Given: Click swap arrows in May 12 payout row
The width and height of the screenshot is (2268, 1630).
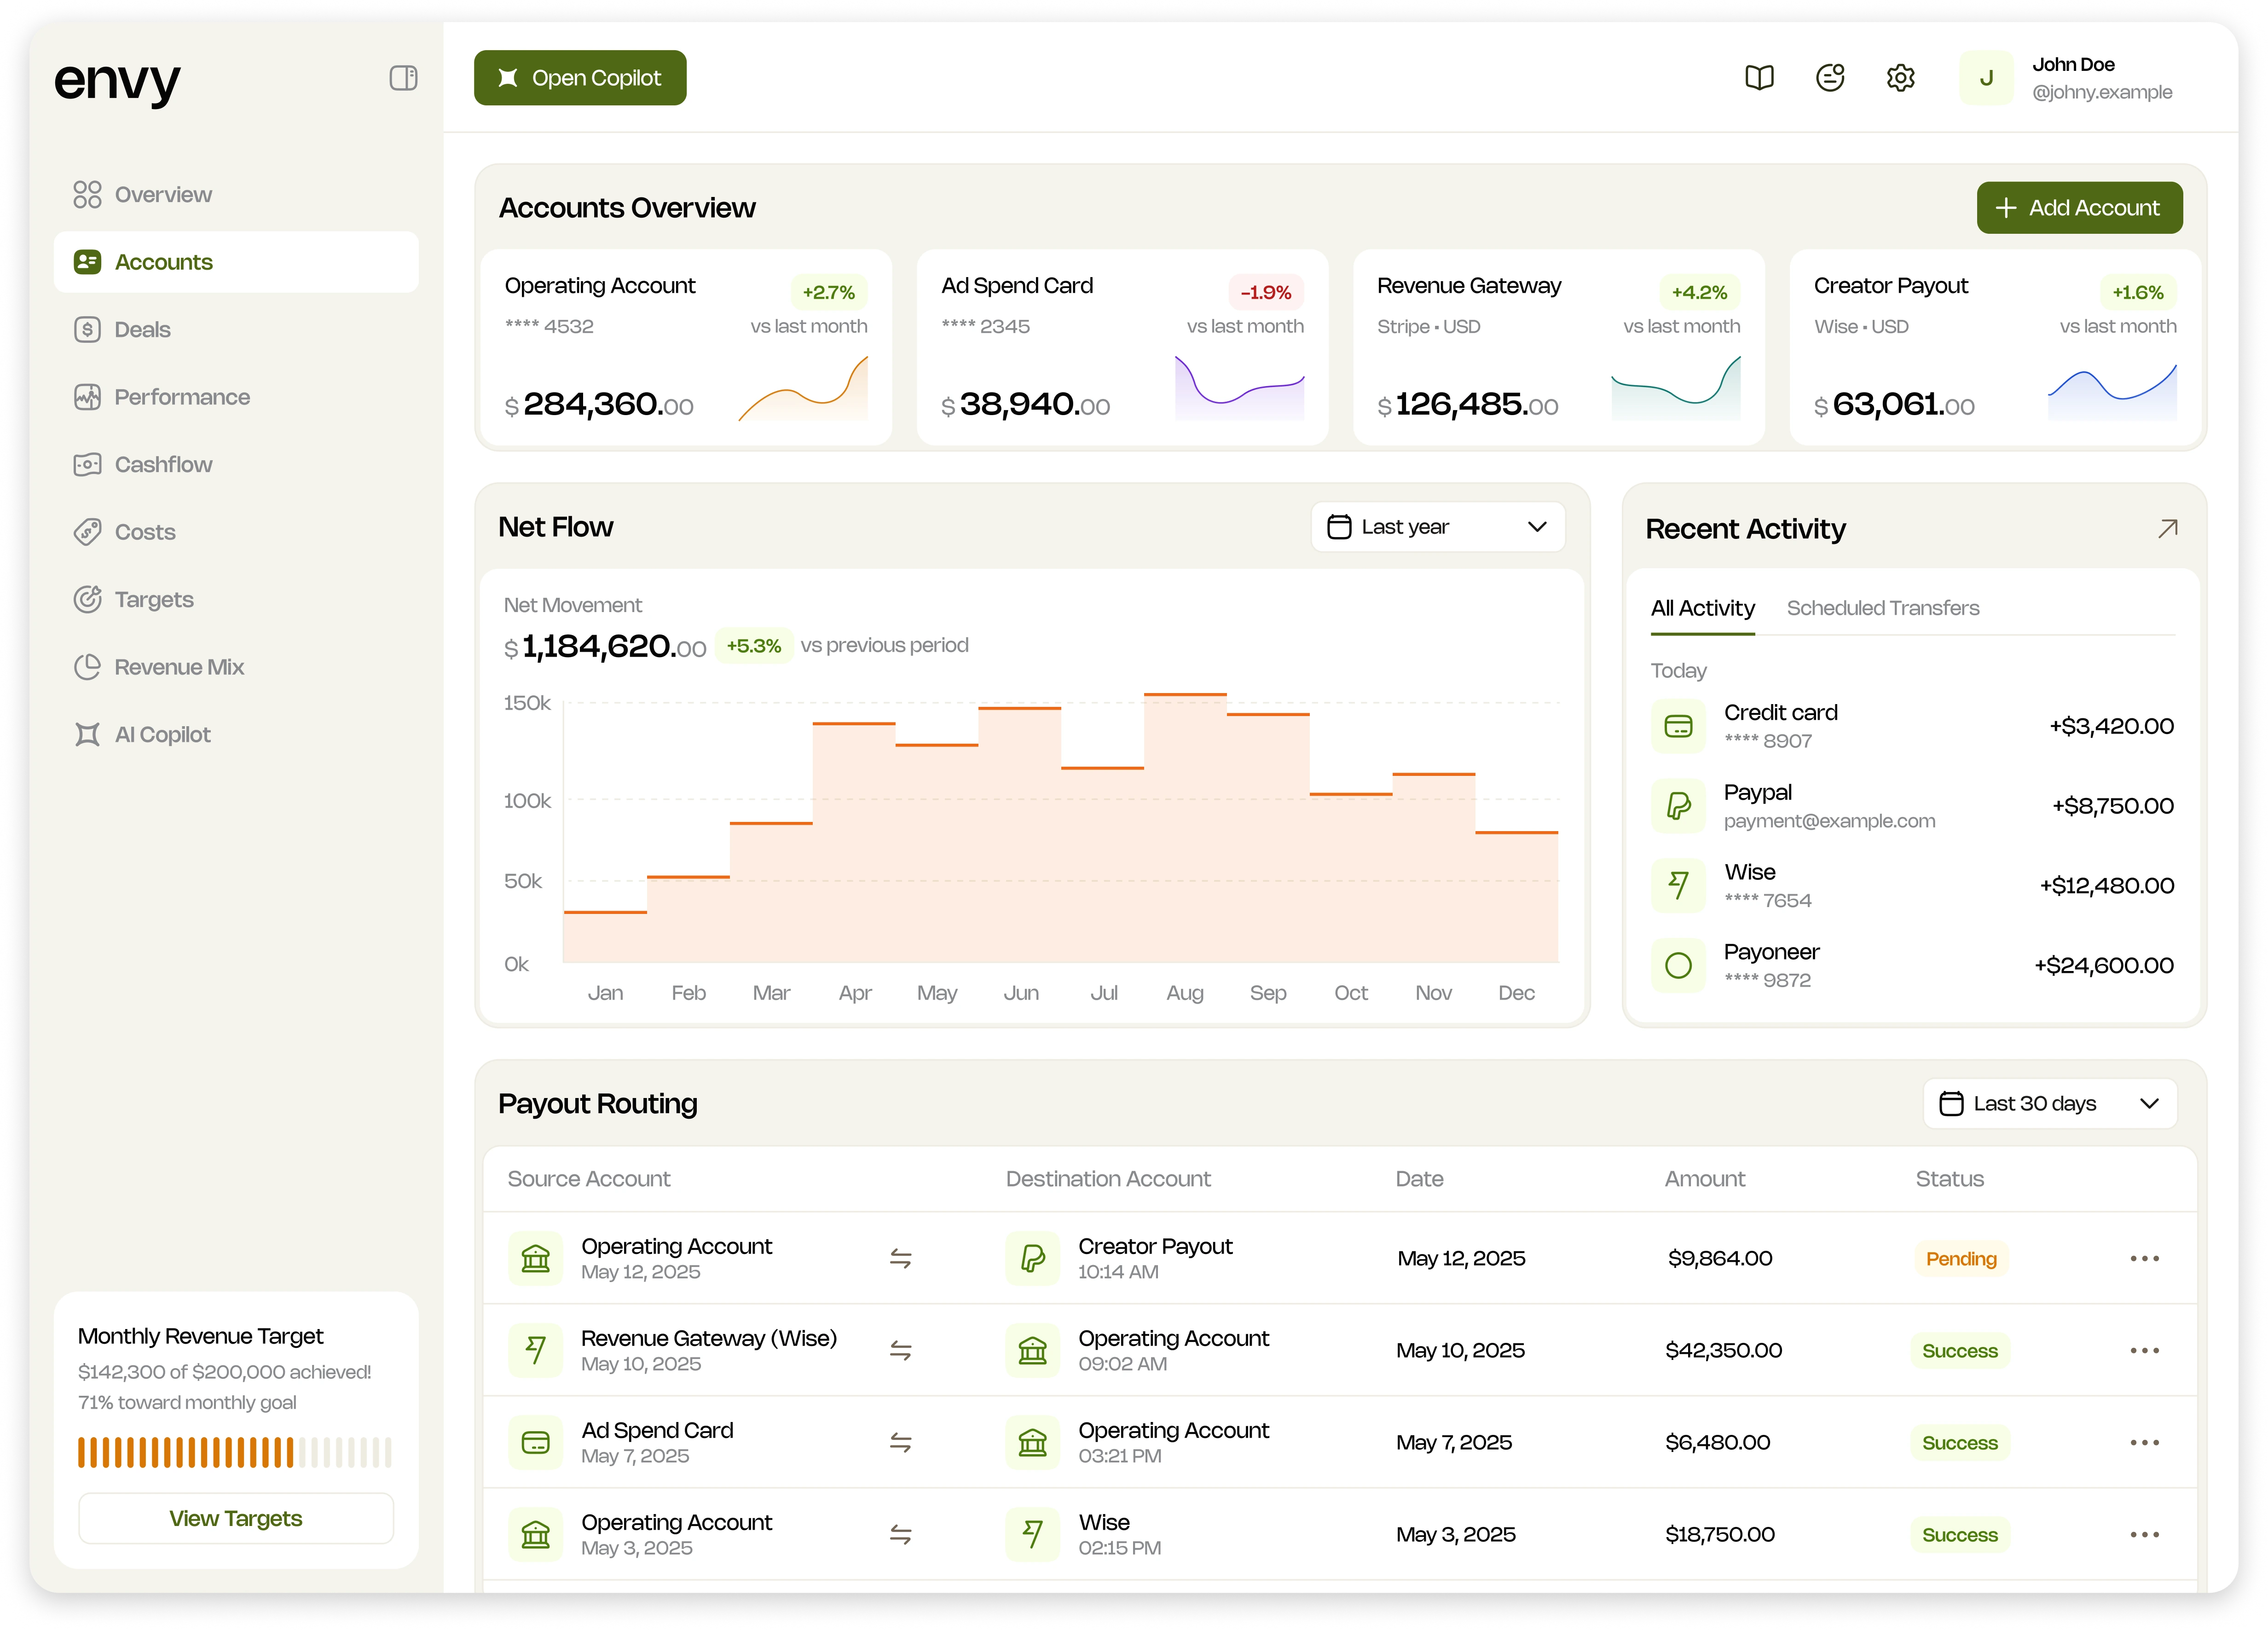Looking at the screenshot, I should tap(900, 1258).
